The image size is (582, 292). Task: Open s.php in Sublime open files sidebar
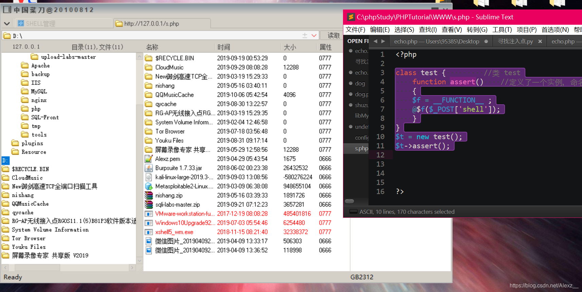tap(361, 148)
